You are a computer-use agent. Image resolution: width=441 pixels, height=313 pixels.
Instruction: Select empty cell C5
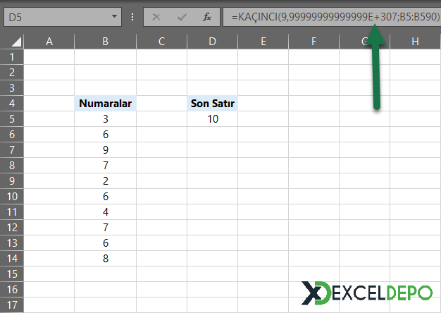(162, 118)
